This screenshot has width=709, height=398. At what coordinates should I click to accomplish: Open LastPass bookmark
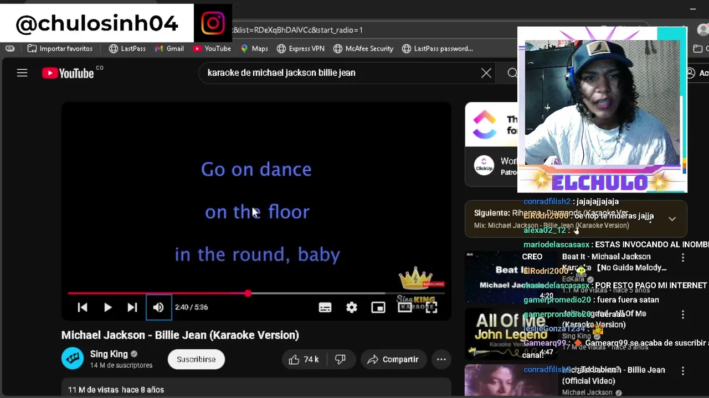pyautogui.click(x=127, y=49)
